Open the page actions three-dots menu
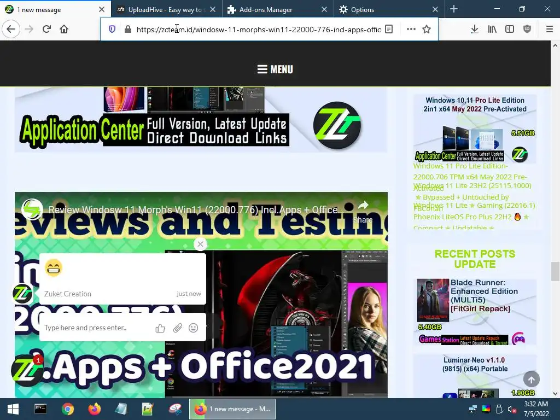This screenshot has width=560, height=420. click(x=411, y=30)
